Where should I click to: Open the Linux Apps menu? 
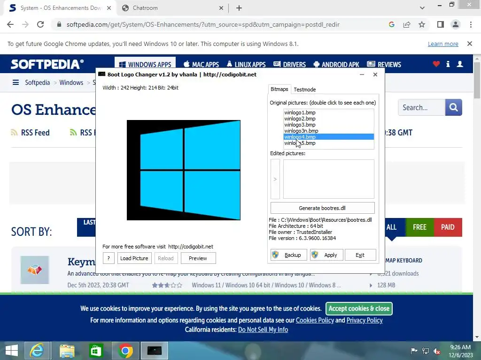pyautogui.click(x=246, y=64)
